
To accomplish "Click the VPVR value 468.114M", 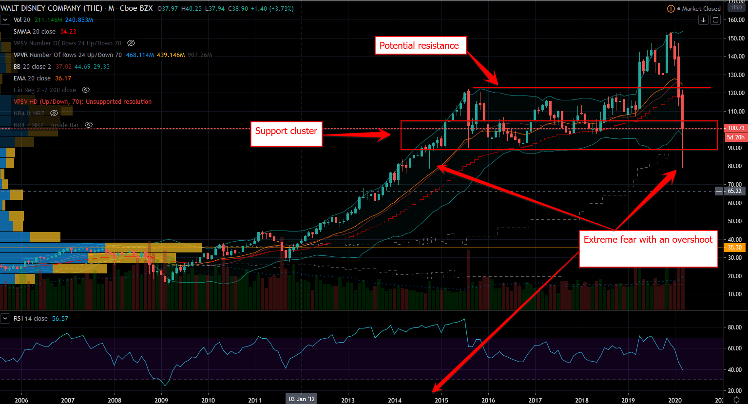I will coord(140,55).
